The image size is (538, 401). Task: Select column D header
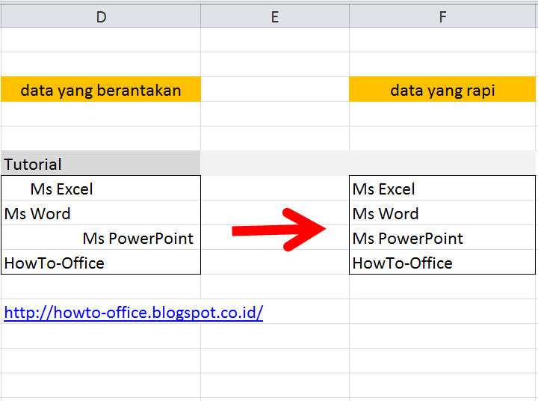[101, 16]
